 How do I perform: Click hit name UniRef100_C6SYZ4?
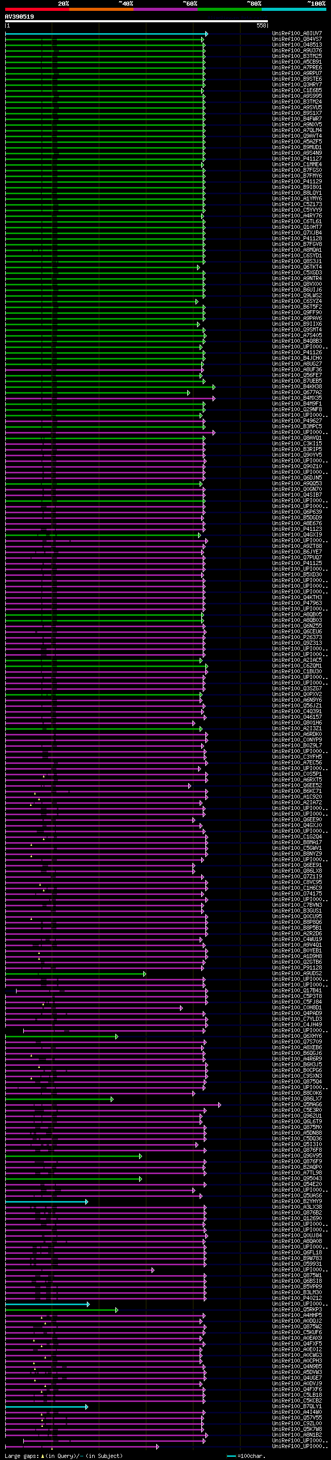coord(297,301)
